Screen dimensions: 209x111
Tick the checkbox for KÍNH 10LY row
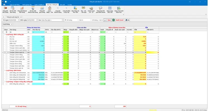pos(6,44)
